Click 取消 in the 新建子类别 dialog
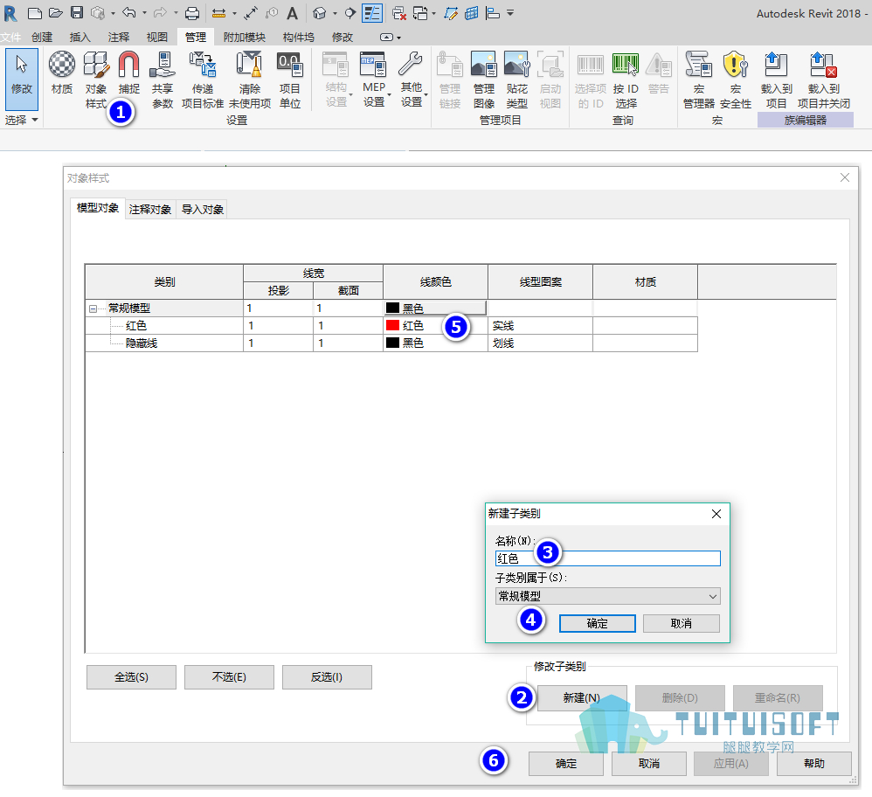Screen dimensions: 872x797 pos(682,623)
